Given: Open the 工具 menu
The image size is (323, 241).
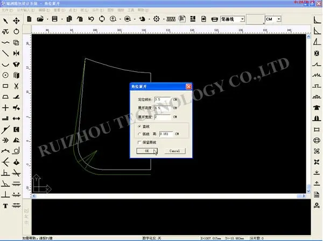Looking at the screenshot, I should click(131, 10).
